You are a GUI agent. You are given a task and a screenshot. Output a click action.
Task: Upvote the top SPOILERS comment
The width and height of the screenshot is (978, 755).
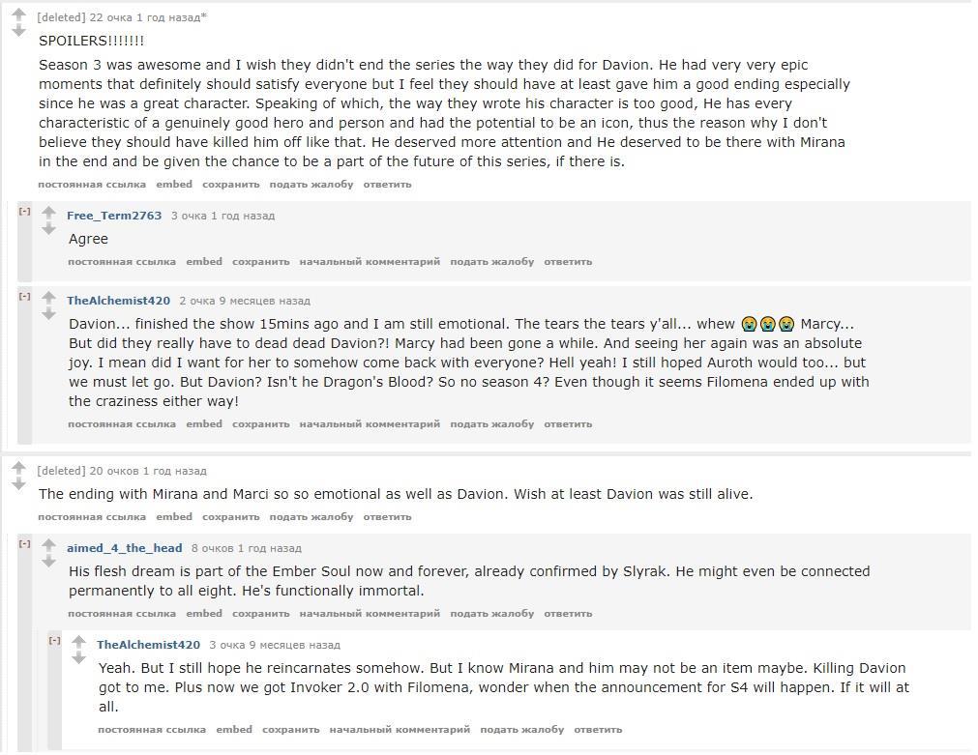point(18,15)
